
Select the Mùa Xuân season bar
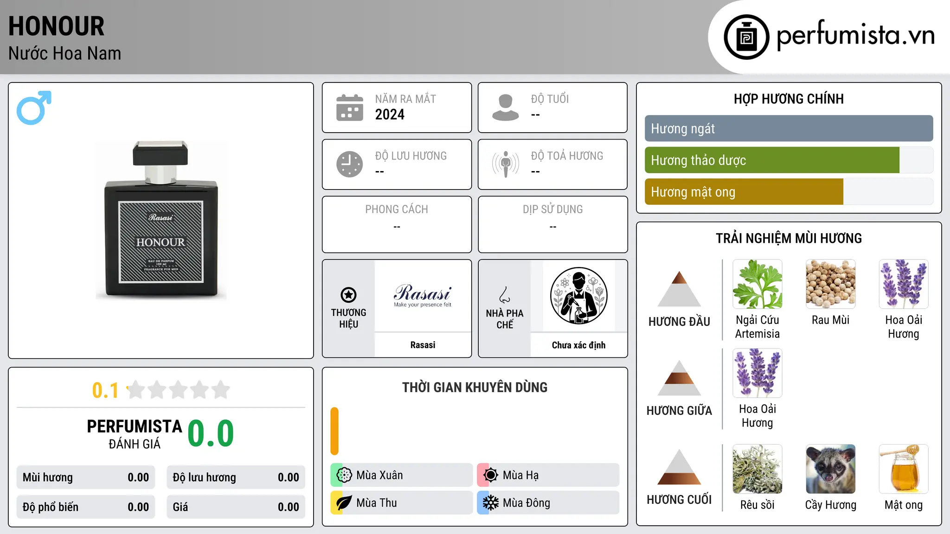point(402,475)
